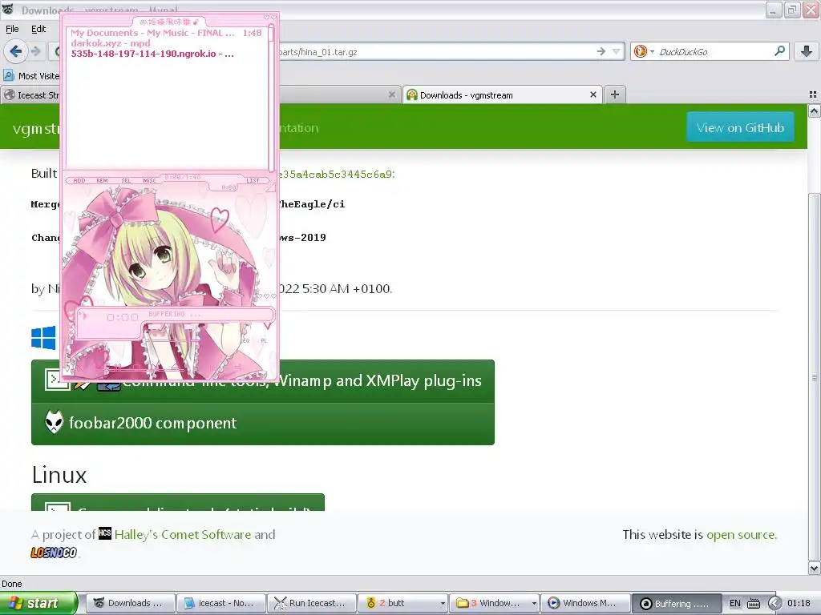821x615 pixels.
Task: Click the Winamp playlist scrollbar handle
Action: [271, 34]
